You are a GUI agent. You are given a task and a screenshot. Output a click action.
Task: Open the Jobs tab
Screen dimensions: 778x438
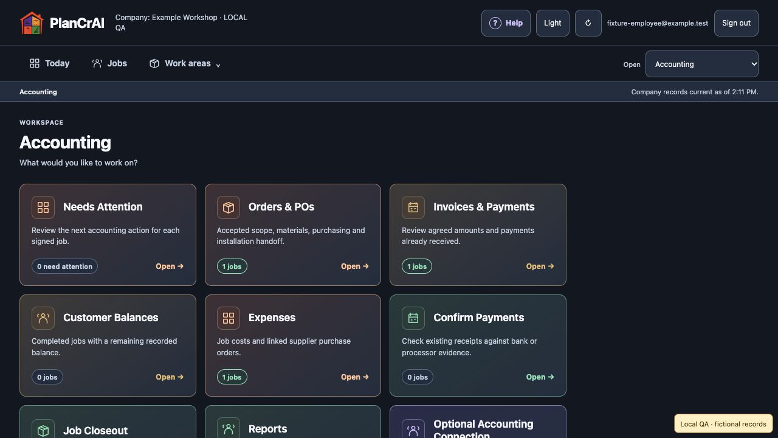(x=109, y=63)
